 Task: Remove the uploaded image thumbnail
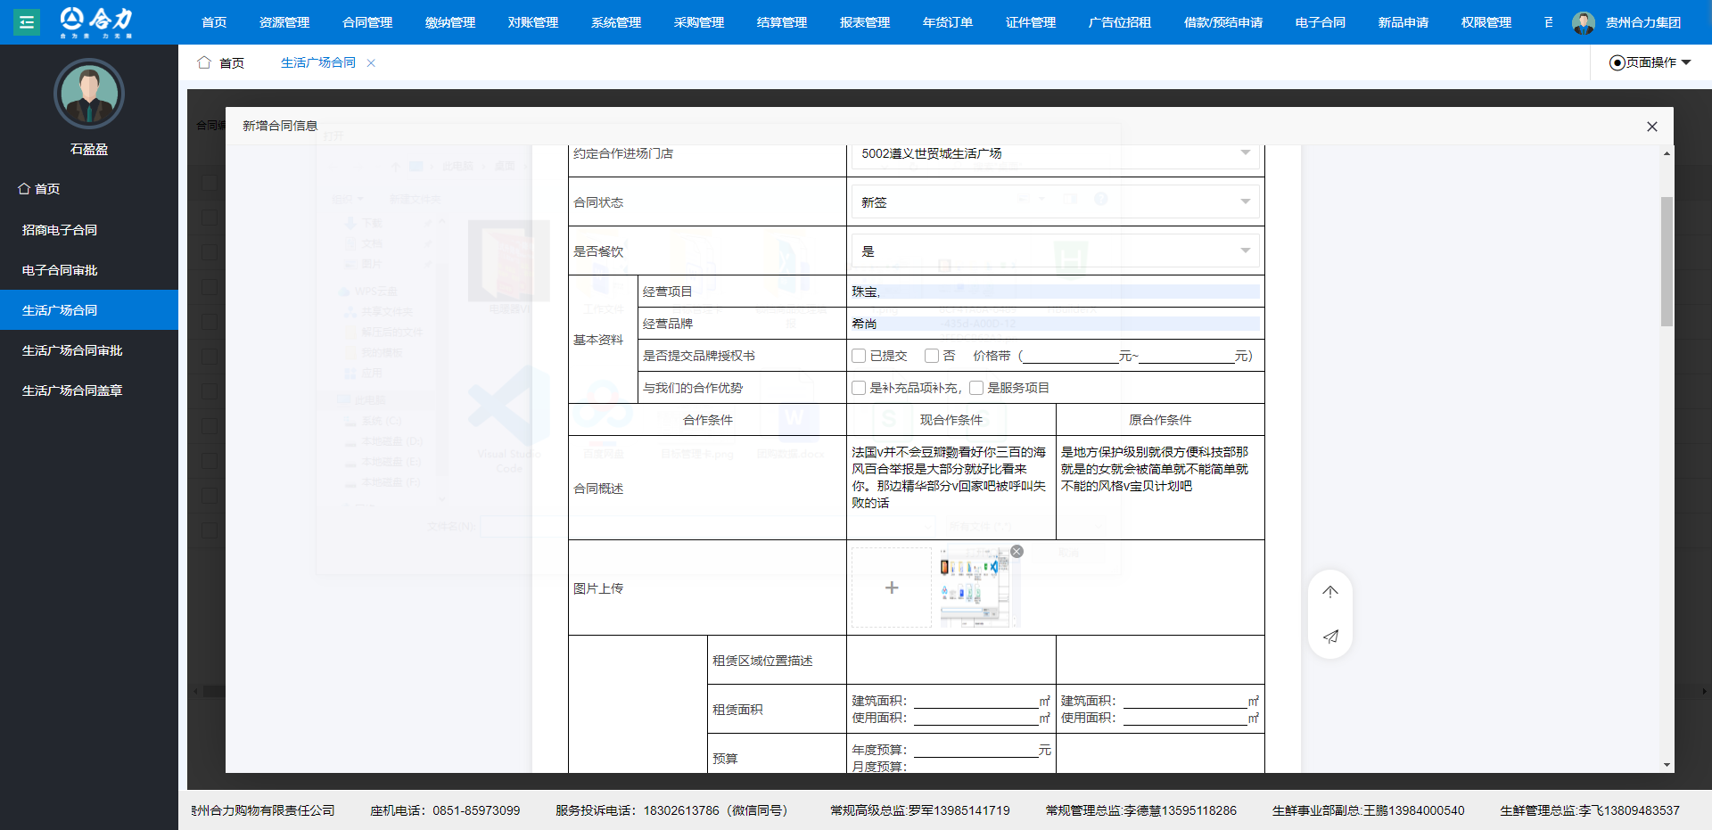1017,552
